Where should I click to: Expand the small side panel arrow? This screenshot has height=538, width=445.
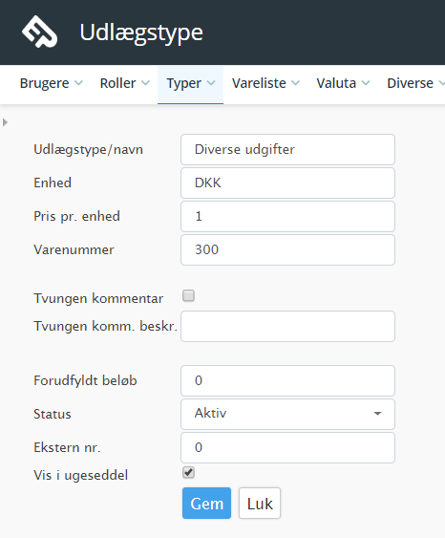pos(5,122)
